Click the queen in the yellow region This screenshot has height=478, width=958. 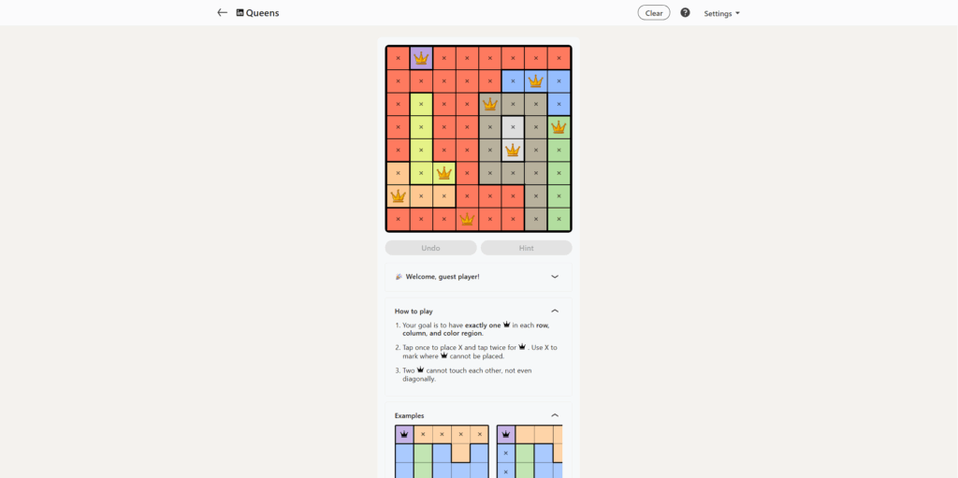(444, 173)
